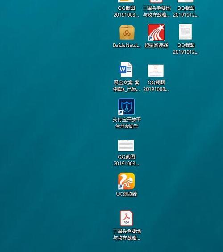The width and height of the screenshot is (223, 252).
Task: Select 'QQ截图 20191003' label above BaiduNetdisk icon
Action: (126, 12)
